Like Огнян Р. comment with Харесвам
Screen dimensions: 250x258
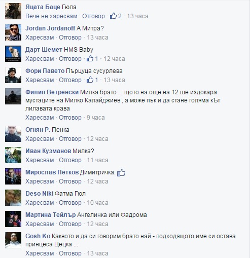click(x=40, y=139)
